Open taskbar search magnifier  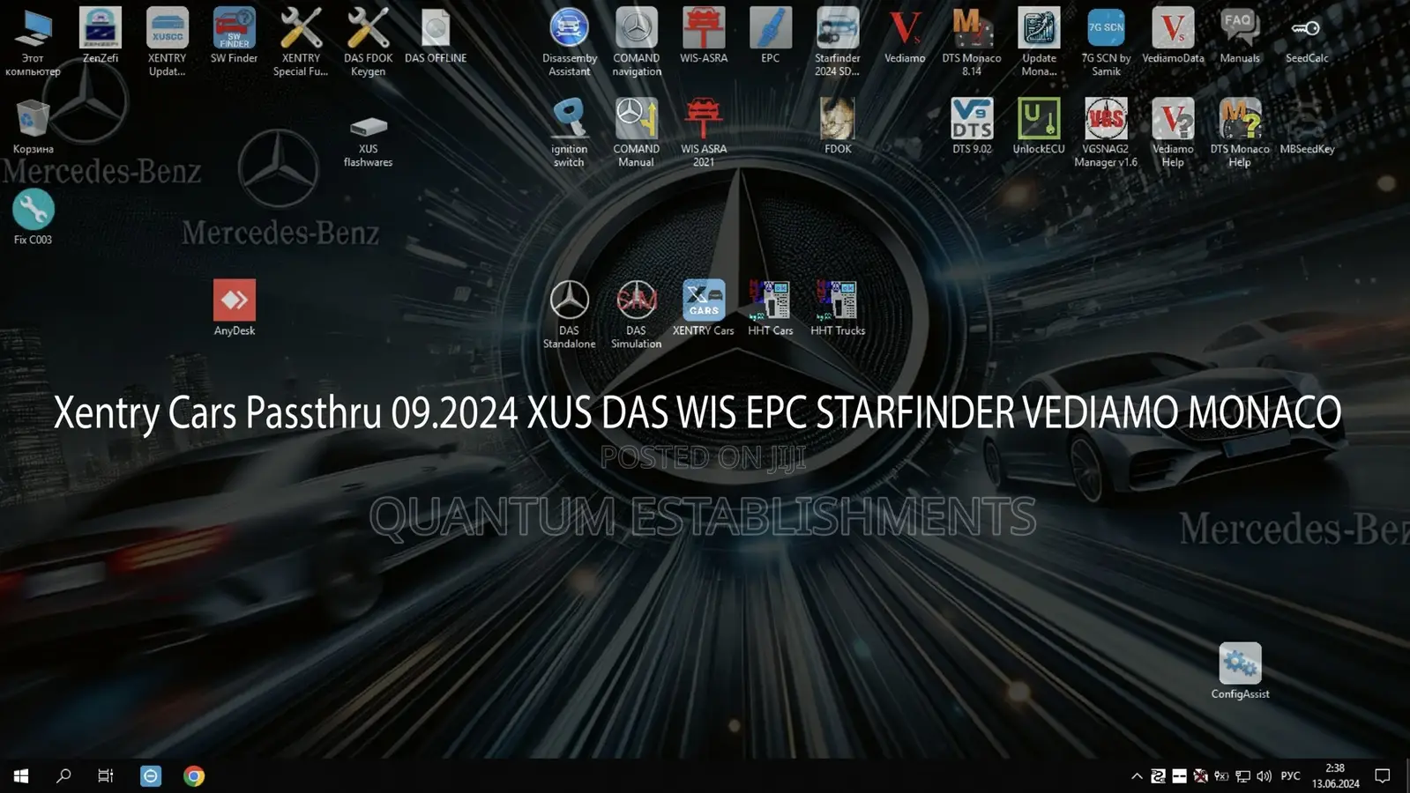pyautogui.click(x=63, y=775)
